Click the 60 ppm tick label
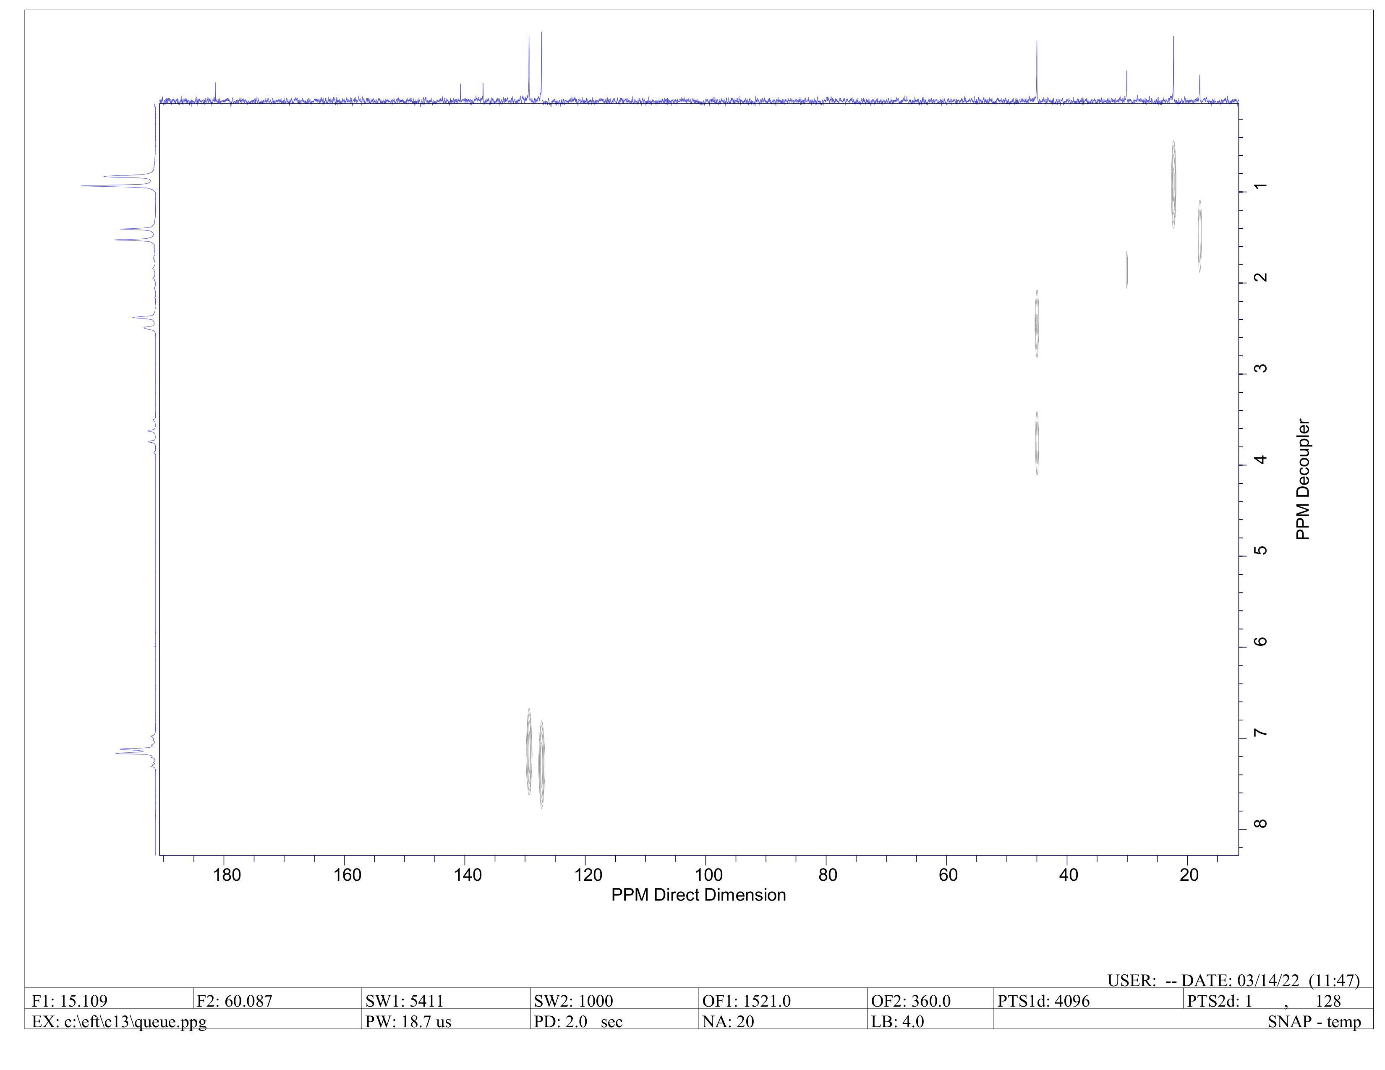Viewport: 1385px width, 1070px height. click(x=948, y=875)
